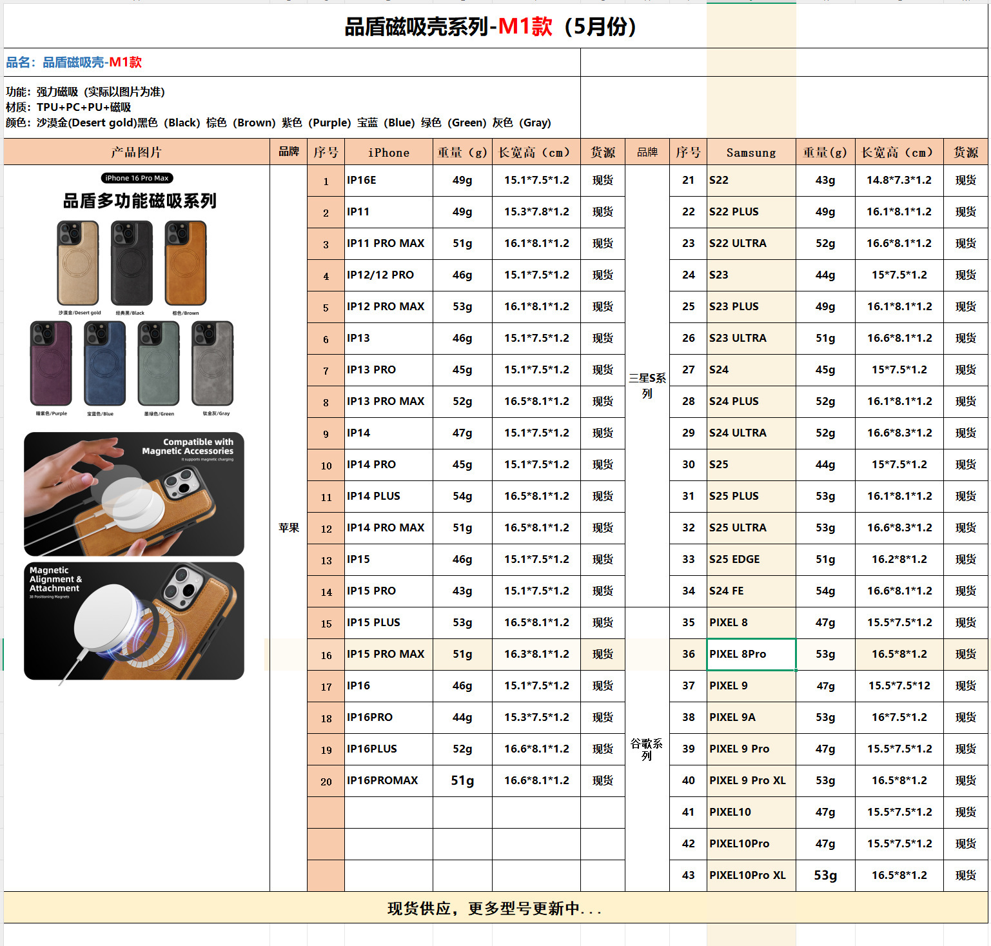This screenshot has height=946, width=991.
Task: Select the PIXEL 9A cell
Action: coord(751,718)
